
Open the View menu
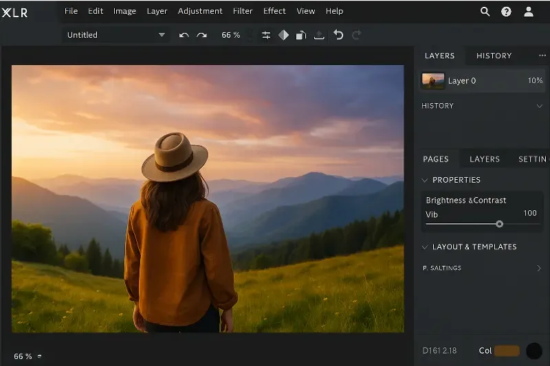[305, 11]
